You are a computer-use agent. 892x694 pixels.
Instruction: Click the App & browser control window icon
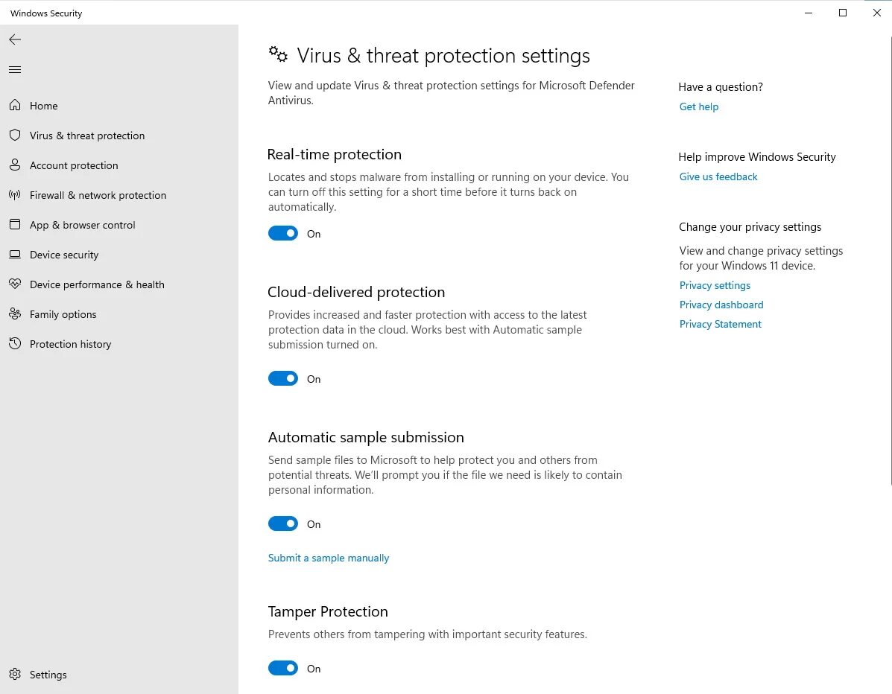click(15, 225)
